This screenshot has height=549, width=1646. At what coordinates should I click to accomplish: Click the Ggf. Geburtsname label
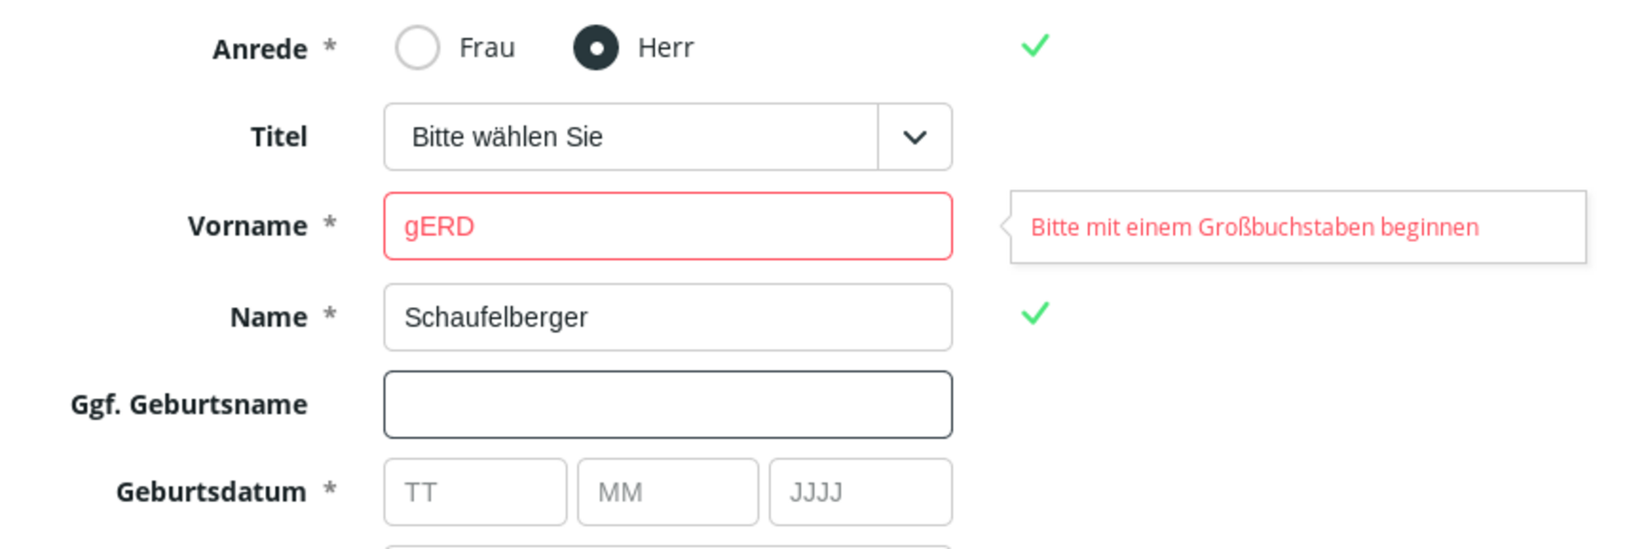pyautogui.click(x=189, y=405)
